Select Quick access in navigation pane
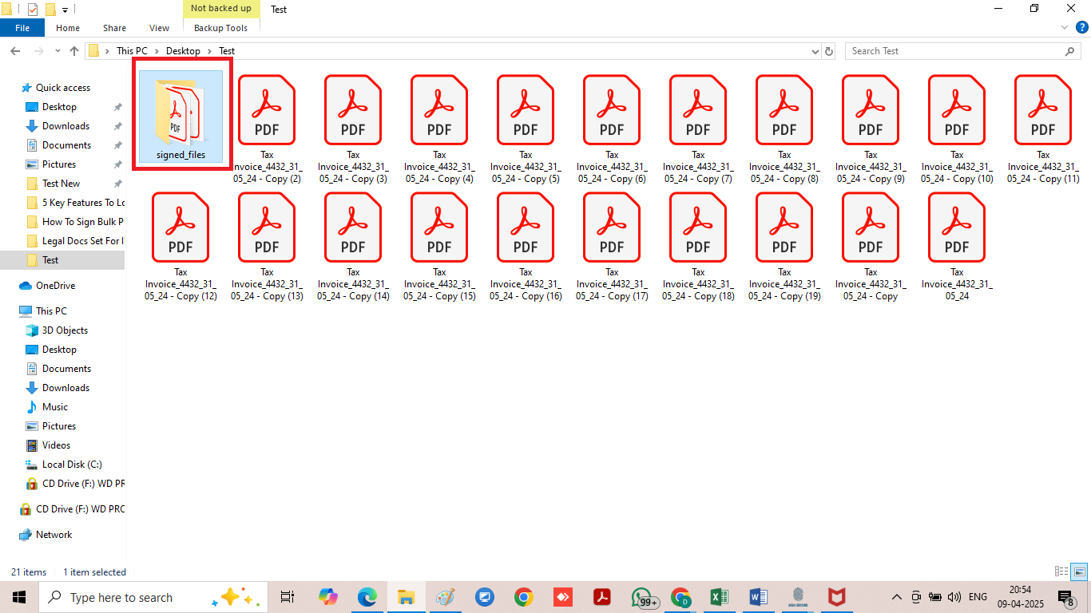1091x613 pixels. point(62,88)
